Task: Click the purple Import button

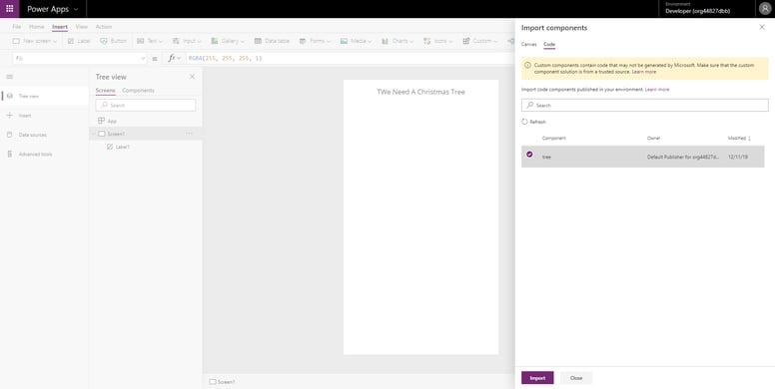Action: tap(537, 378)
